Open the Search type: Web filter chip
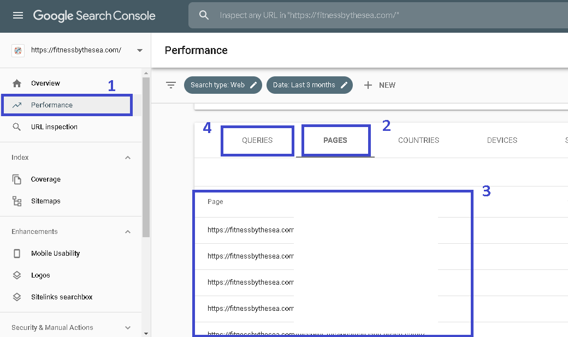 point(223,85)
